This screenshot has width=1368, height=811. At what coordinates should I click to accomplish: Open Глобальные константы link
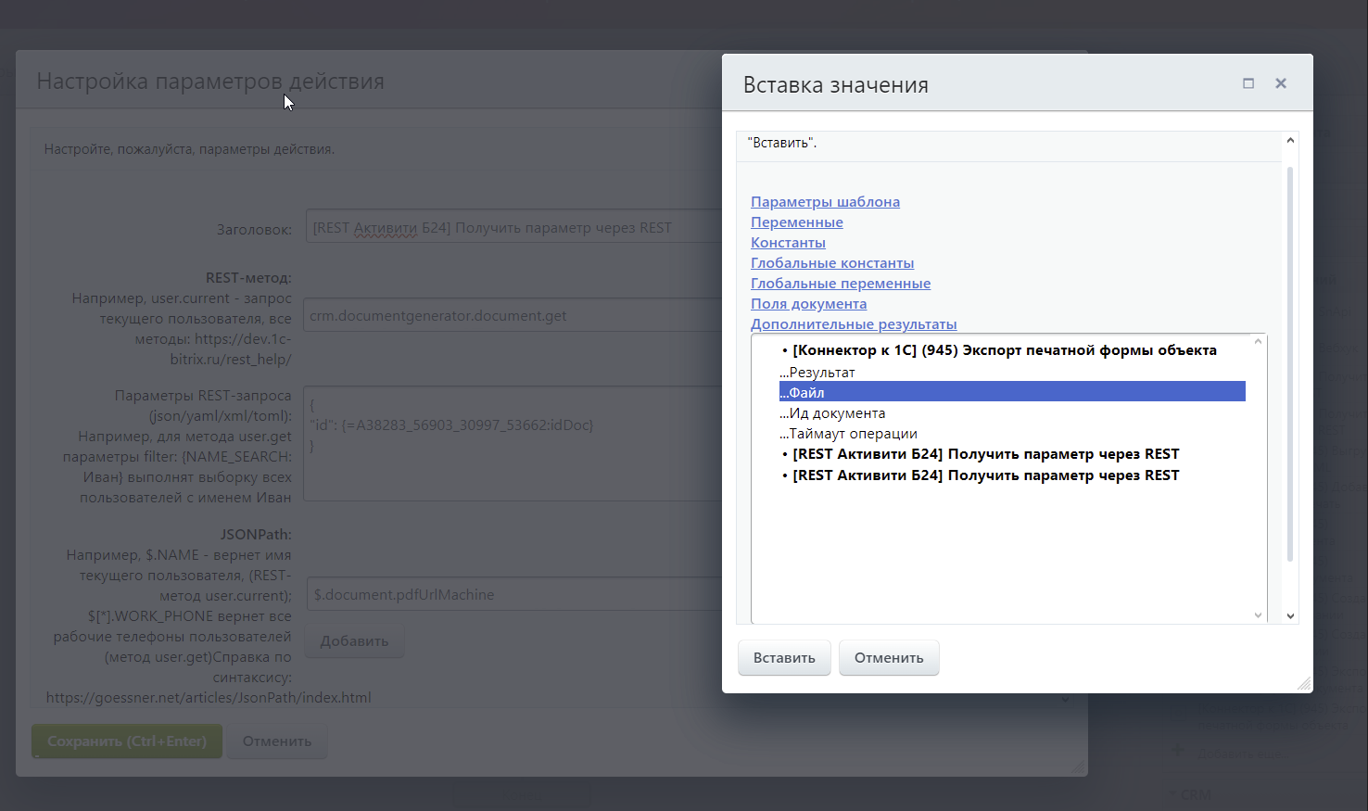point(832,263)
